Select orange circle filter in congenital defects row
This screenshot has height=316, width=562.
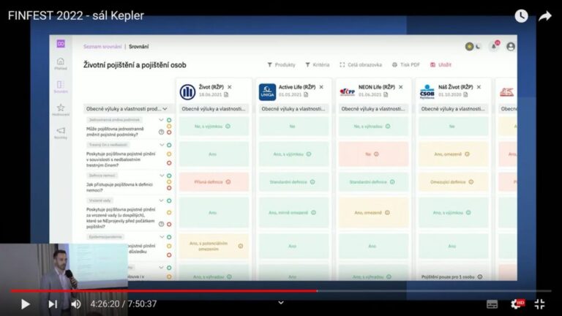(x=169, y=212)
